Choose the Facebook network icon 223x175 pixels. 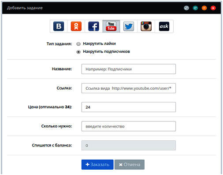pyautogui.click(x=93, y=26)
